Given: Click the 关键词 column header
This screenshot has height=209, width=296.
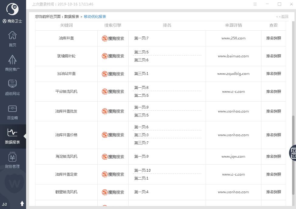Looking at the screenshot, I should click(x=66, y=25).
